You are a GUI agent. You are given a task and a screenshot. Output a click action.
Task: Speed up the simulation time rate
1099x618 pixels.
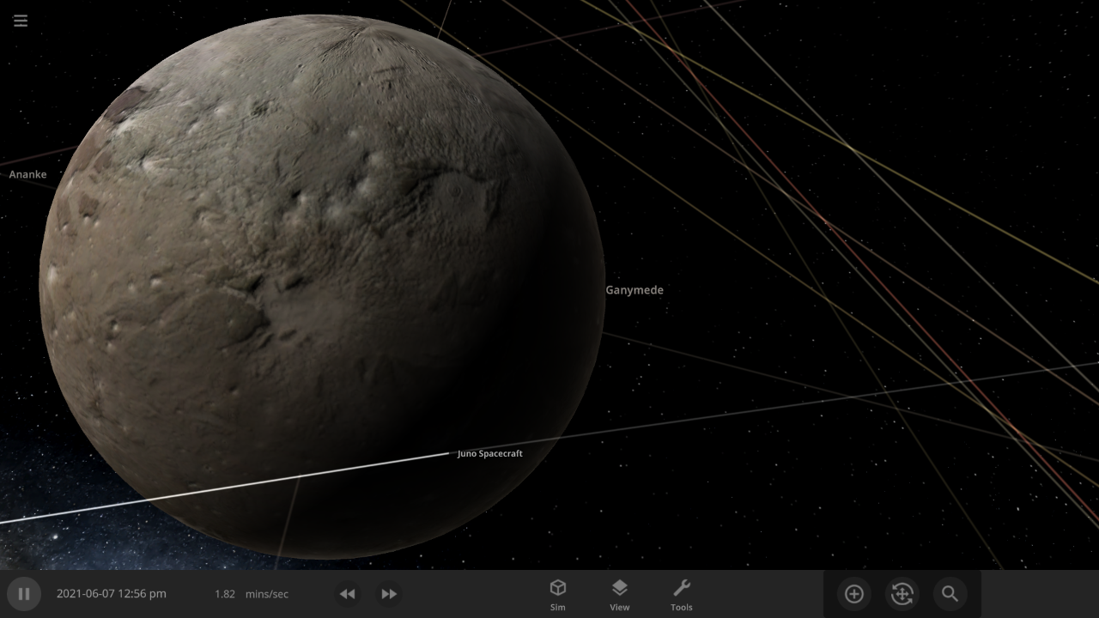point(389,594)
